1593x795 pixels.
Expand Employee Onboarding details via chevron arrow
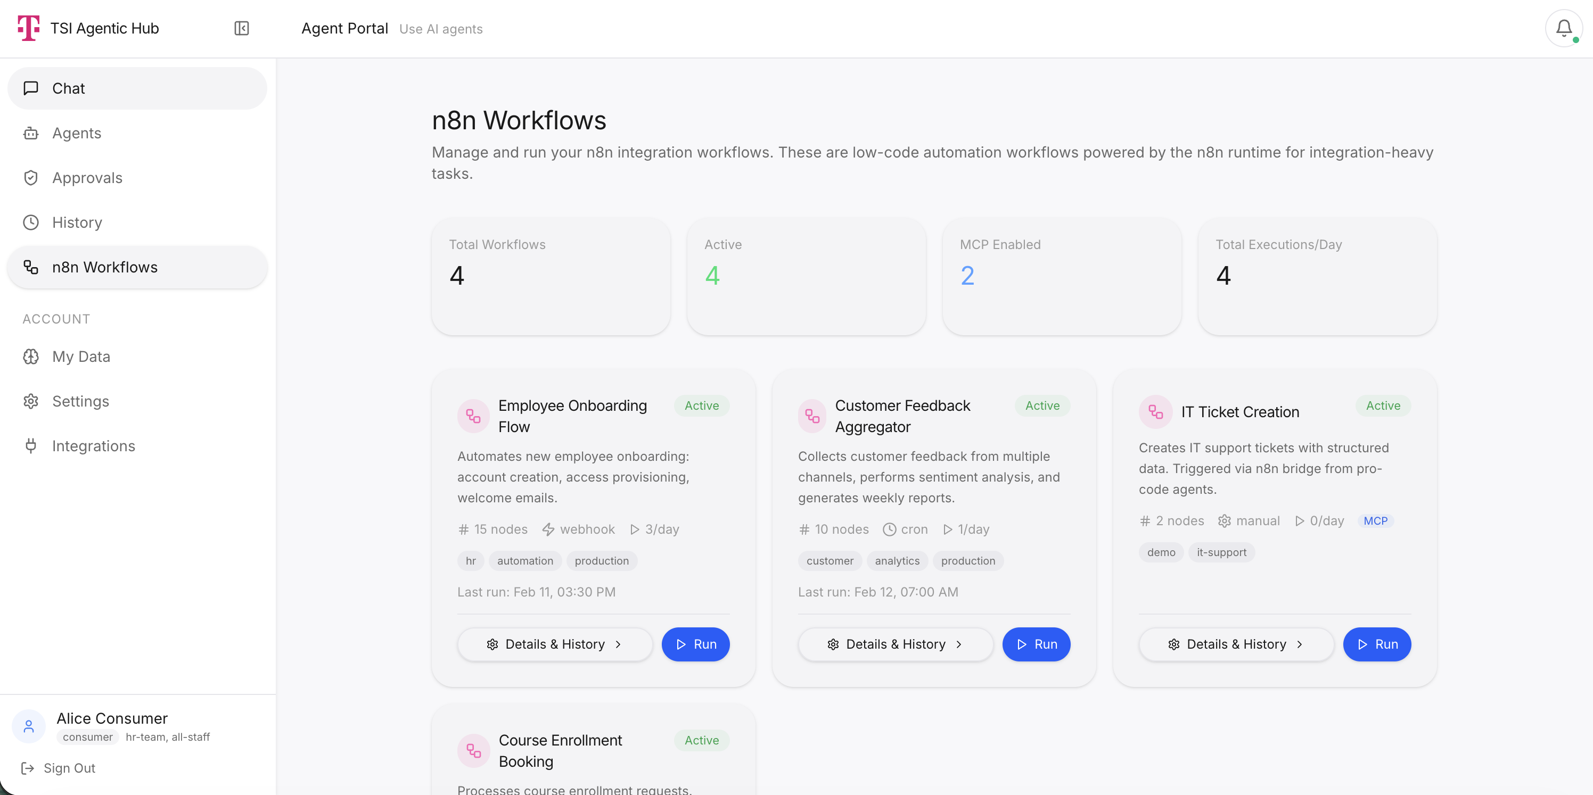point(618,644)
